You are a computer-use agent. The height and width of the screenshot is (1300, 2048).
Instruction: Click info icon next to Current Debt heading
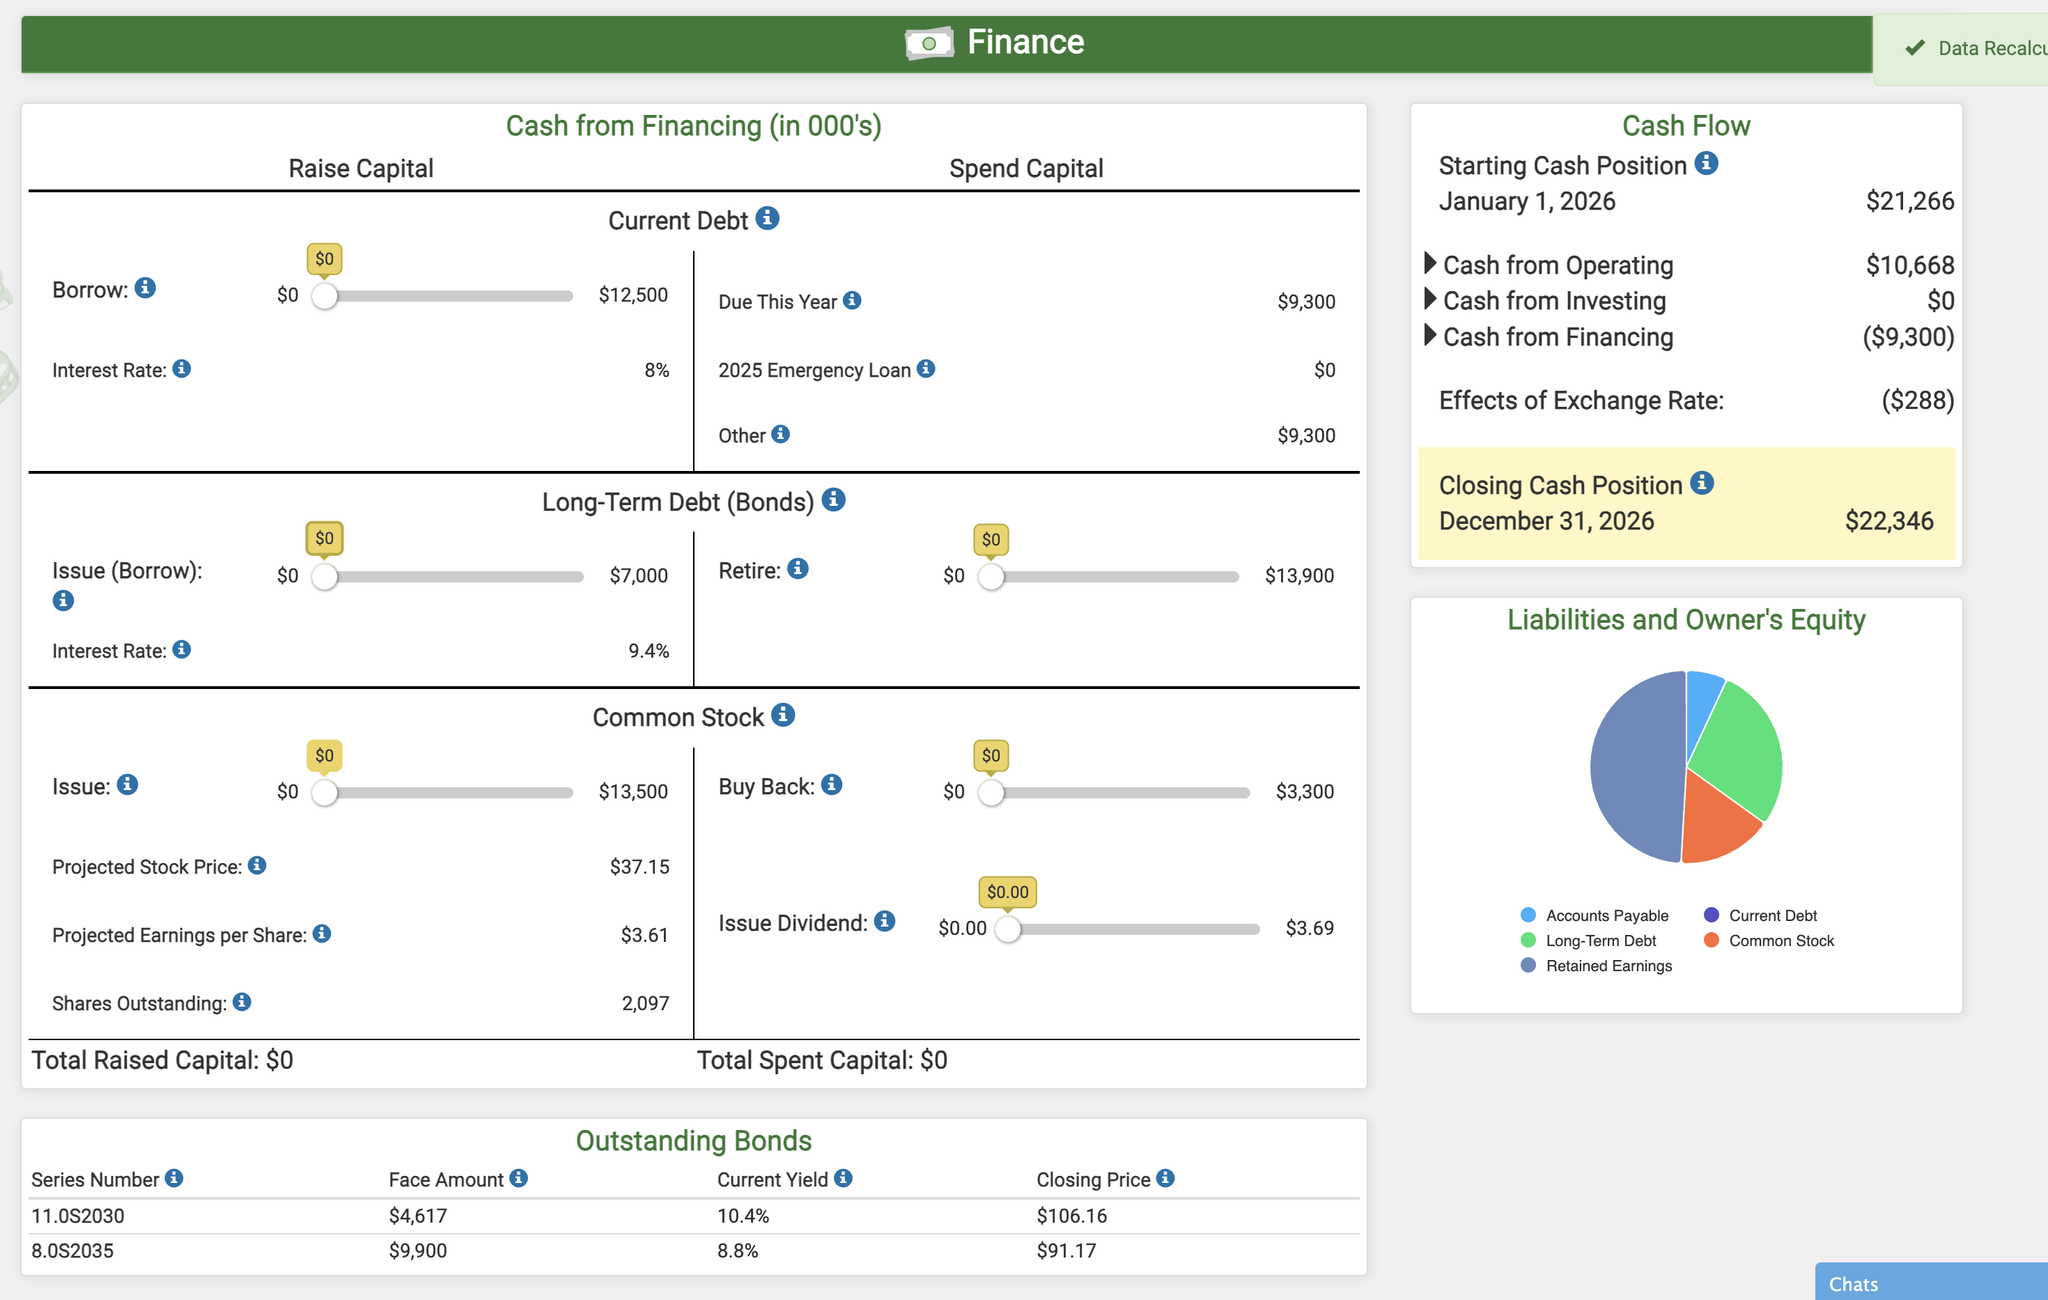(767, 219)
